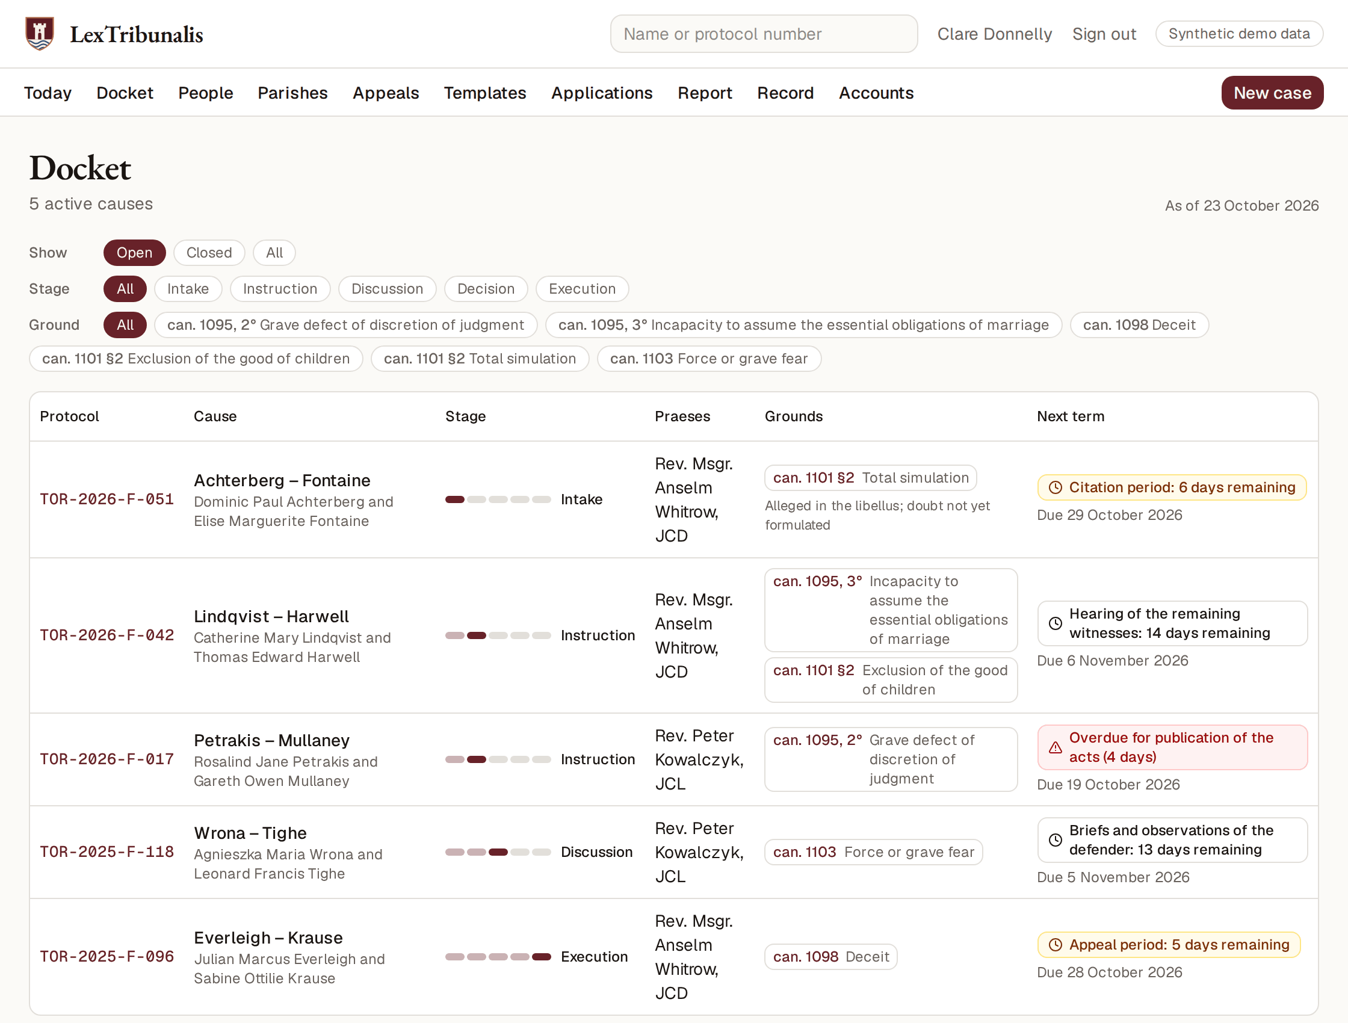This screenshot has width=1348, height=1023.
Task: Click the Synthetic demo data badge
Action: pos(1239,34)
